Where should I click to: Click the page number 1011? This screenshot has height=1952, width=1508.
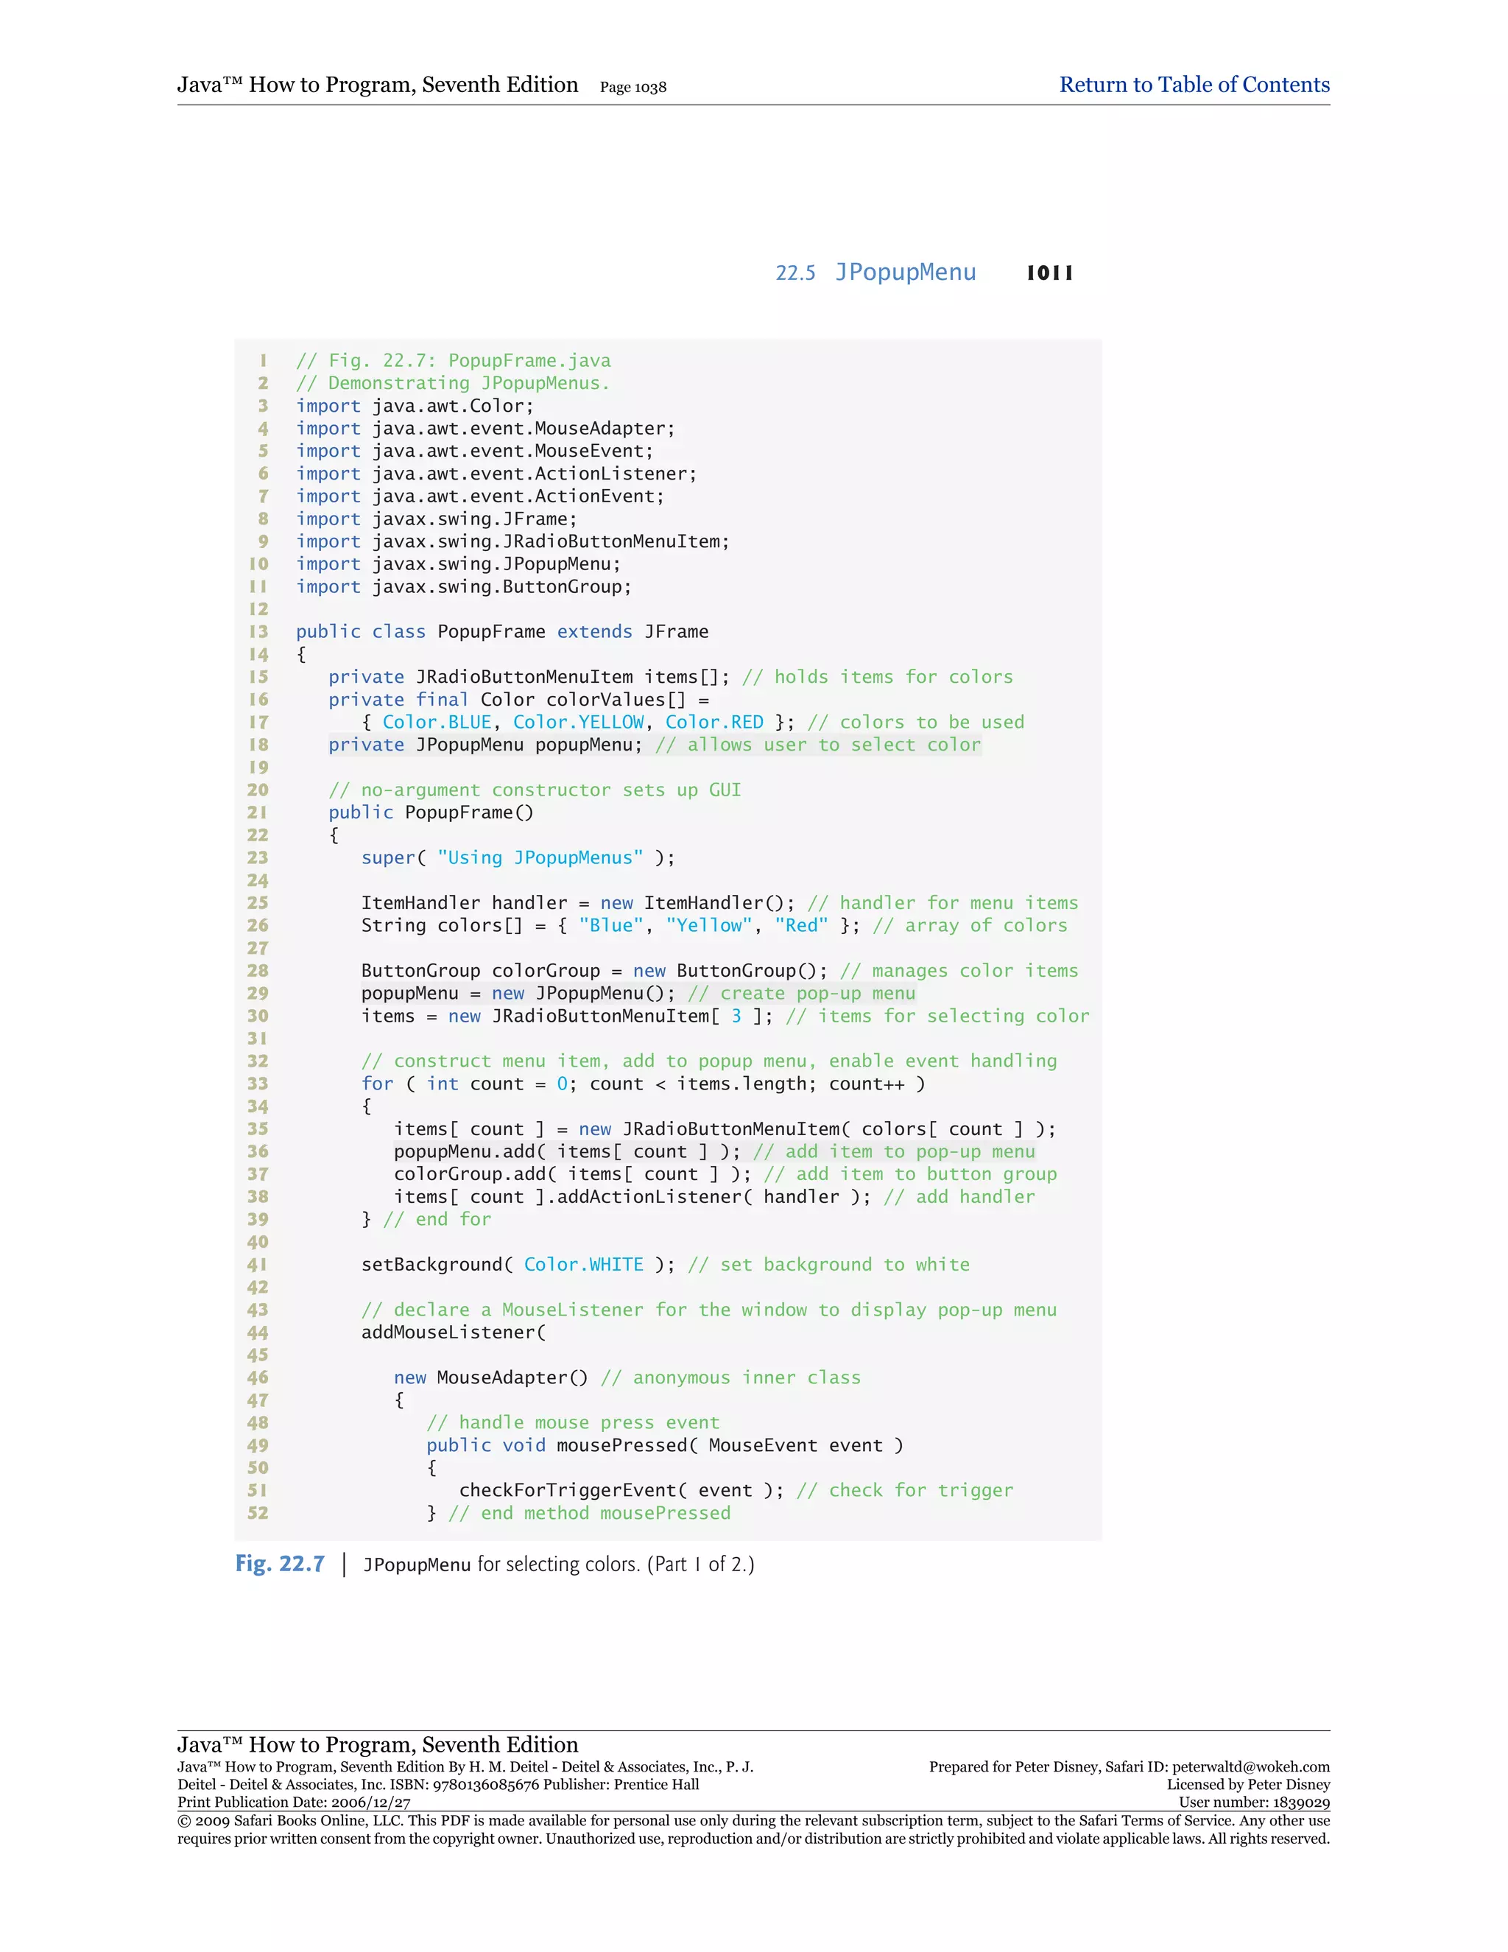[1050, 273]
